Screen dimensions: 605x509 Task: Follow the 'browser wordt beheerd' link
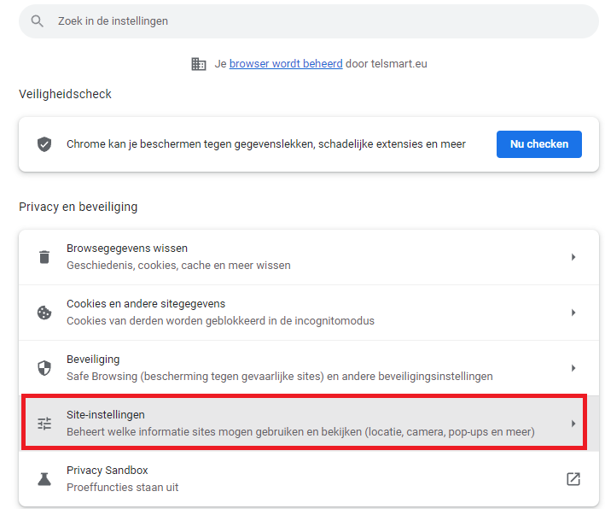click(286, 64)
